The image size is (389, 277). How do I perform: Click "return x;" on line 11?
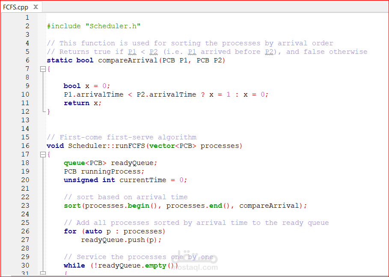point(83,103)
